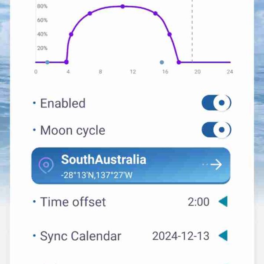
Task: Open the SouthAustralia location card
Action: [x=131, y=166]
